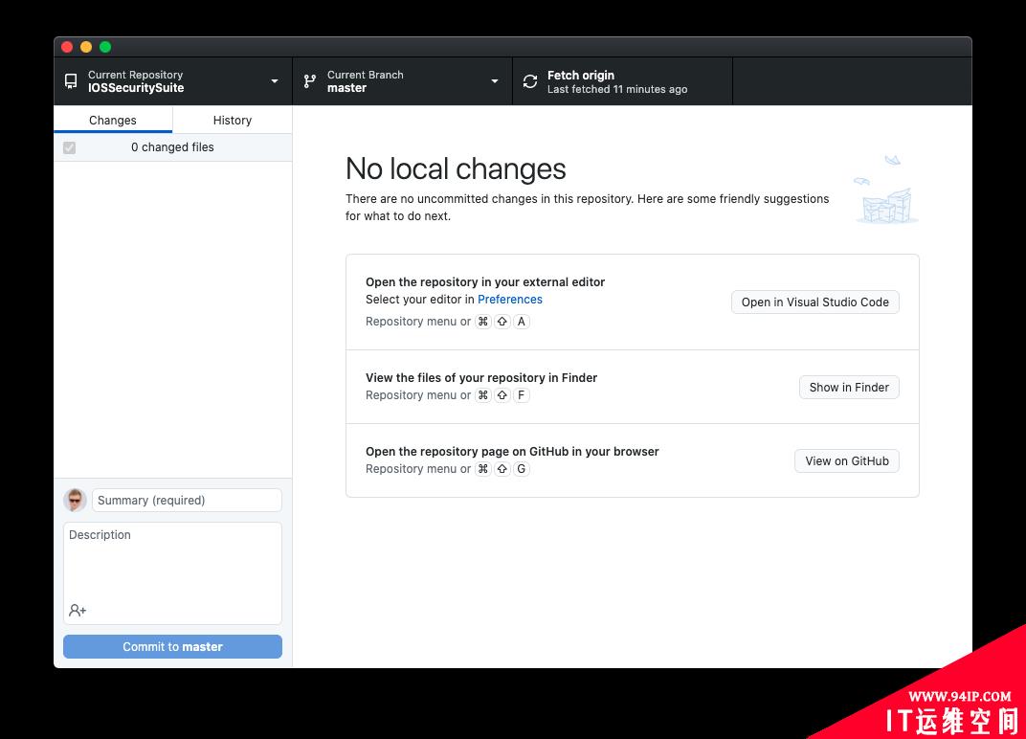Click the G shortcut key badge
1026x739 pixels.
(x=521, y=469)
